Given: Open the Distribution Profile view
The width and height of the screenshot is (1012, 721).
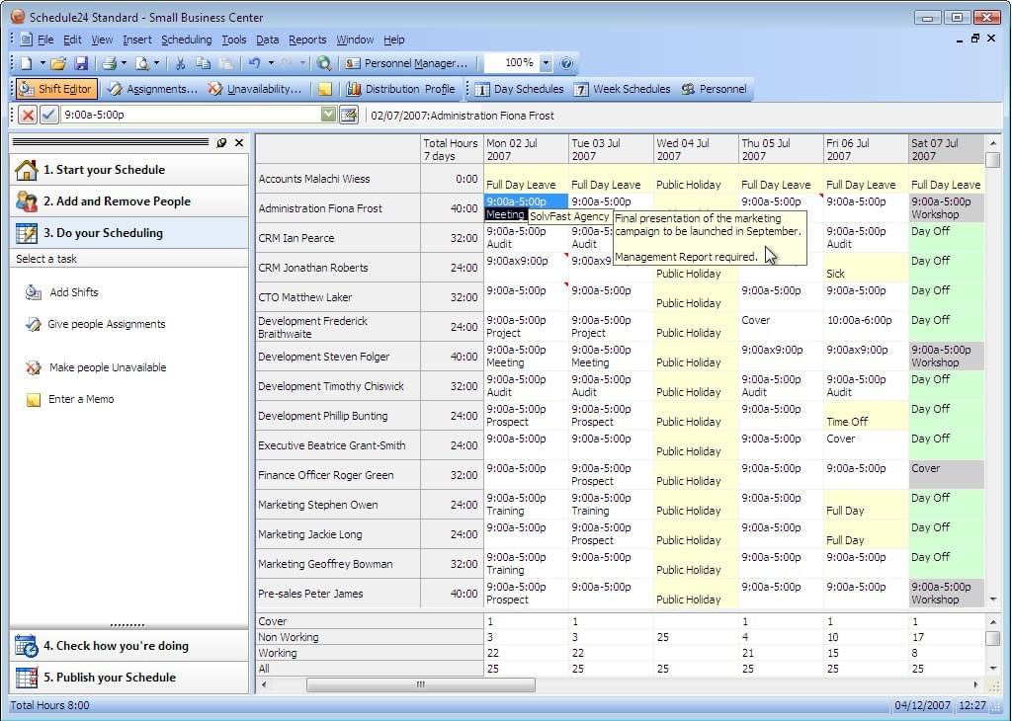Looking at the screenshot, I should 403,88.
